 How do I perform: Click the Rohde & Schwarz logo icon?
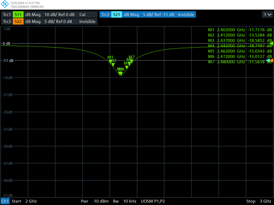5,4
